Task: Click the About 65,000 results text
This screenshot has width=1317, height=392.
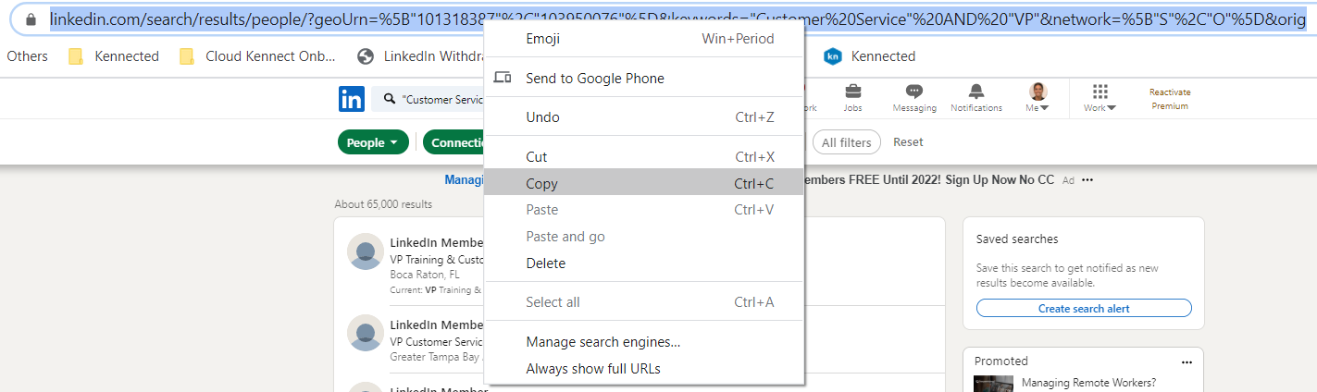Action: [383, 204]
